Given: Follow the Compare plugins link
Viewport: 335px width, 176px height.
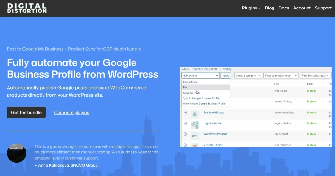Looking at the screenshot, I should click(x=72, y=112).
